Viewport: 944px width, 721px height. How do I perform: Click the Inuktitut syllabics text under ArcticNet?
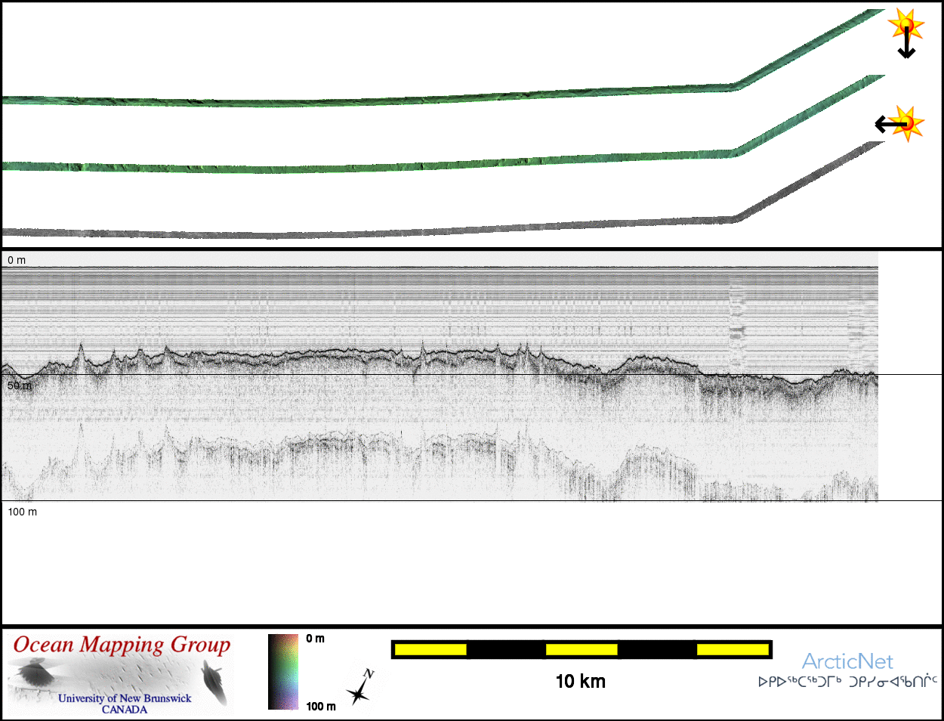(847, 682)
